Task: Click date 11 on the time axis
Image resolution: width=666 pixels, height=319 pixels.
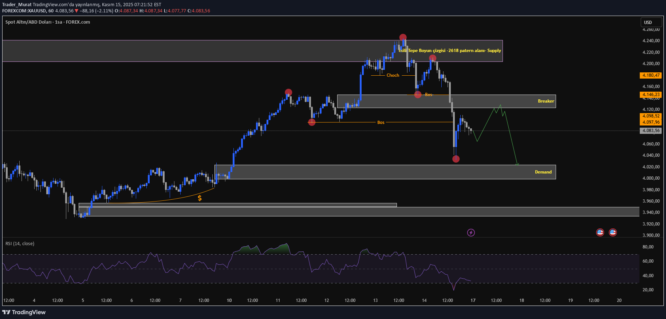Action: pos(278,300)
